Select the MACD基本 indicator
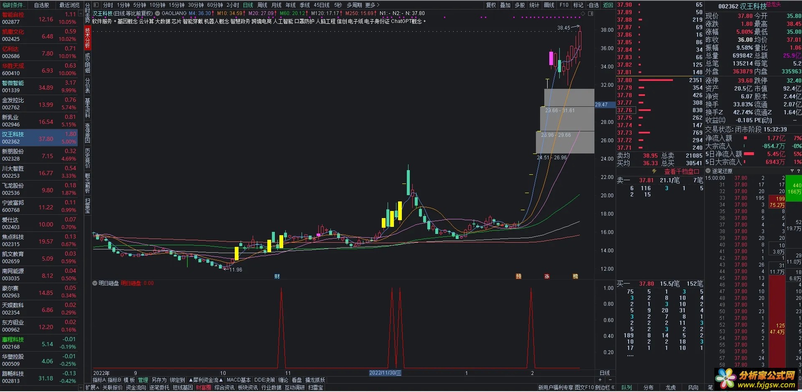 (x=239, y=380)
